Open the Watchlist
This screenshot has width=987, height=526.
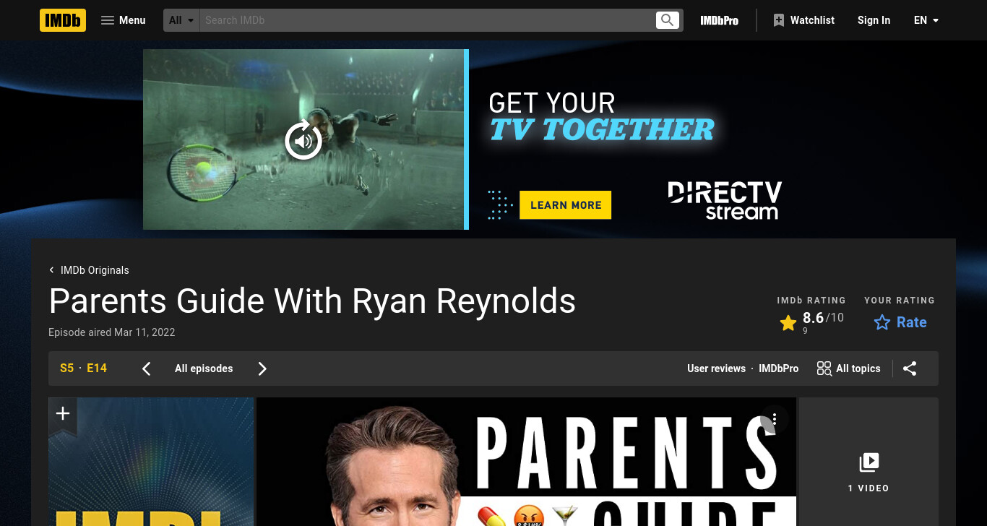803,20
